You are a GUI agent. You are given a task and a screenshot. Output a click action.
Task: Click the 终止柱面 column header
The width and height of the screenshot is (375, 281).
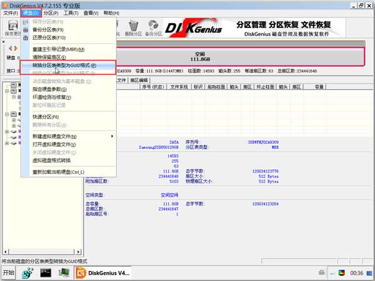265,87
